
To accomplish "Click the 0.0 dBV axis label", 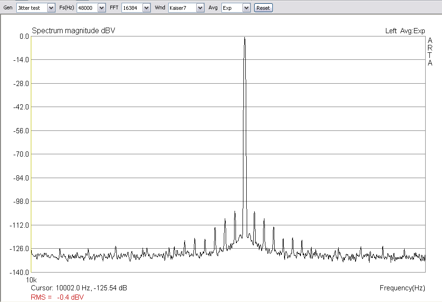I will (24, 36).
